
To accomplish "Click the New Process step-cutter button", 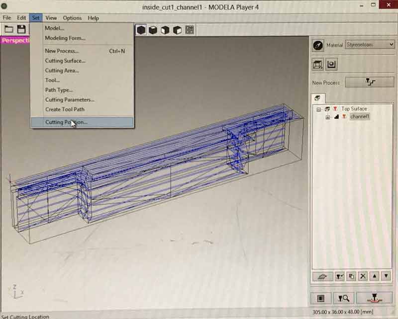I will 370,82.
